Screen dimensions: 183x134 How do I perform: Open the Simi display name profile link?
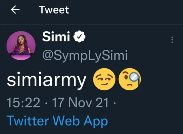[x=56, y=37]
